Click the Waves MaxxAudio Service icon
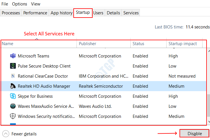 tap(13, 106)
